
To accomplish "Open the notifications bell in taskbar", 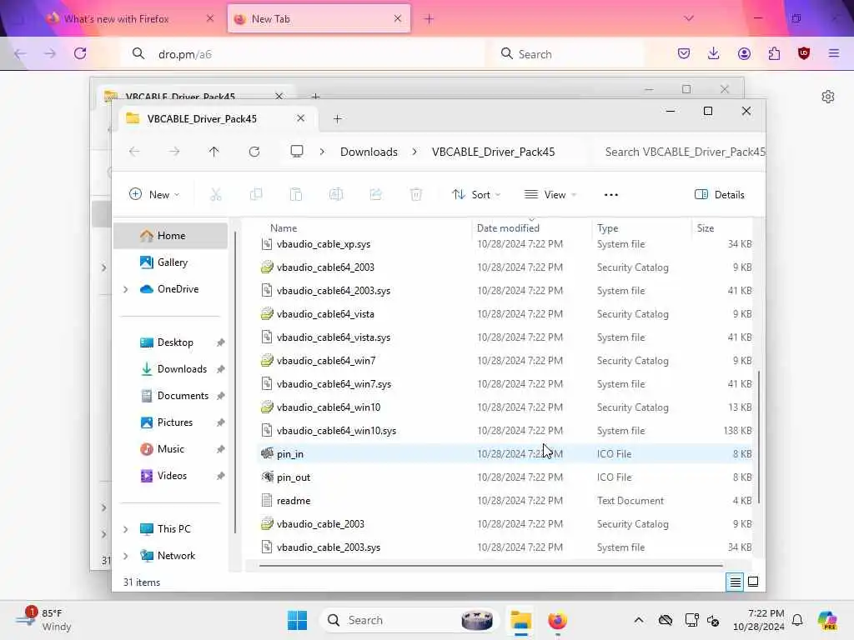I will [x=797, y=620].
